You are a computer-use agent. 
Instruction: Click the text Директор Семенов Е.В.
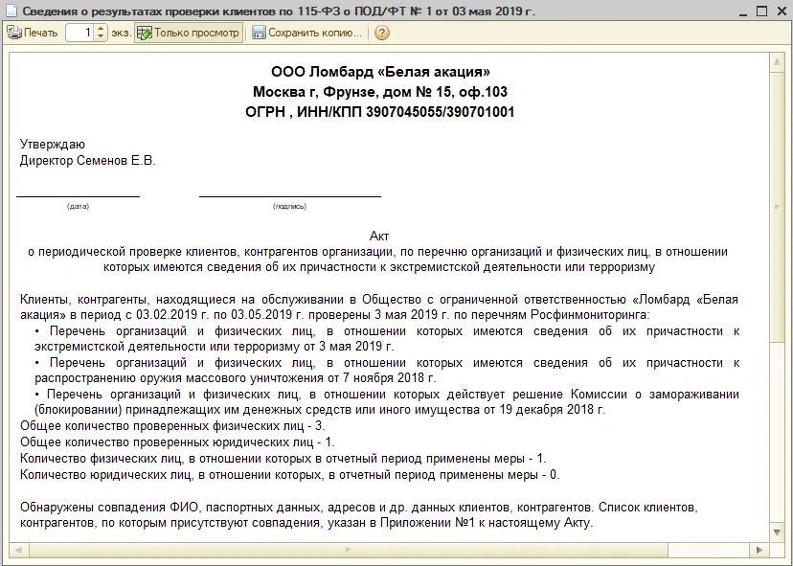(x=87, y=161)
